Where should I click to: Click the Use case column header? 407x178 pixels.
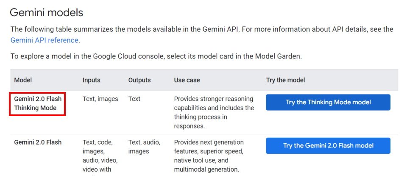point(187,80)
